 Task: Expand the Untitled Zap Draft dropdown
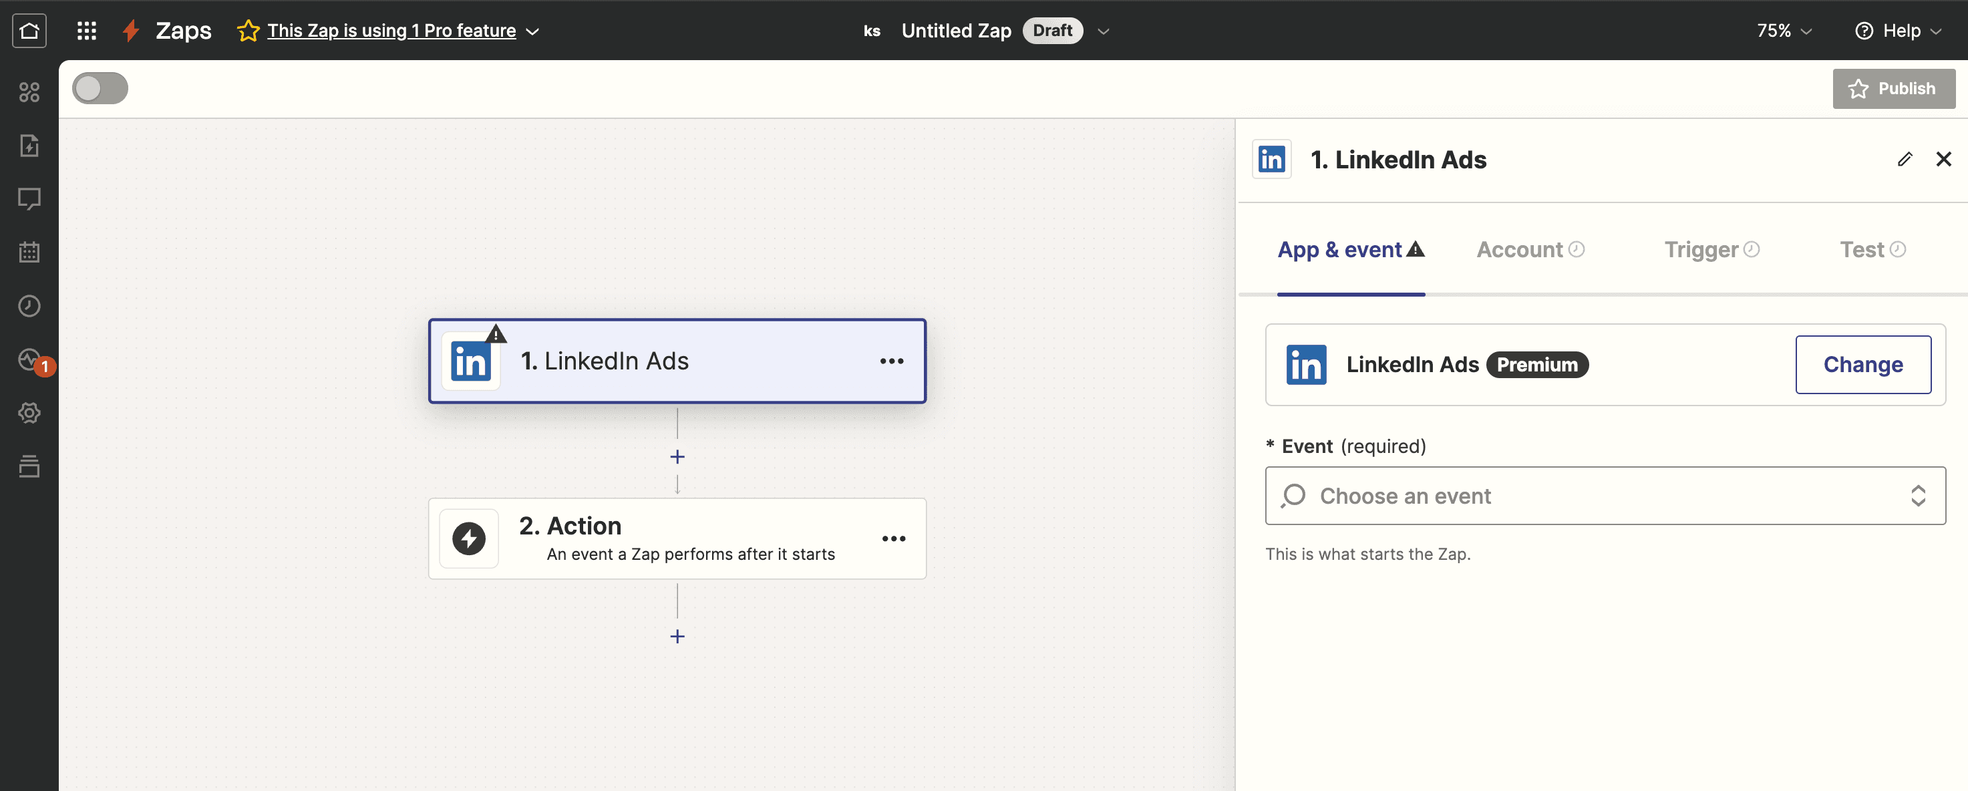click(x=1103, y=31)
